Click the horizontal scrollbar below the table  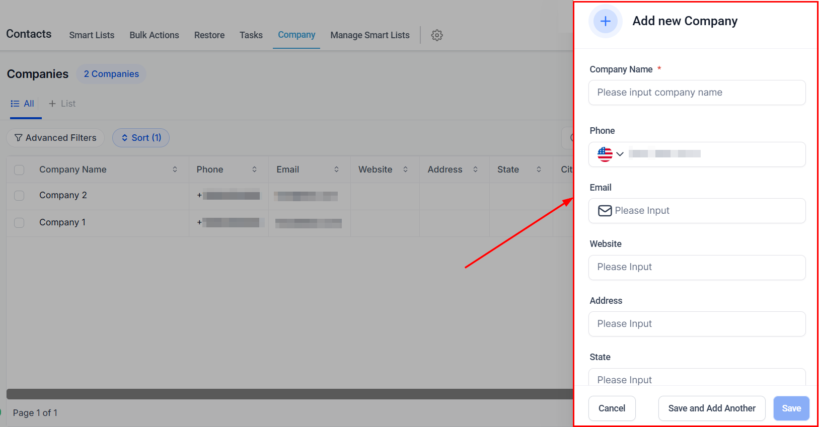tap(289, 394)
